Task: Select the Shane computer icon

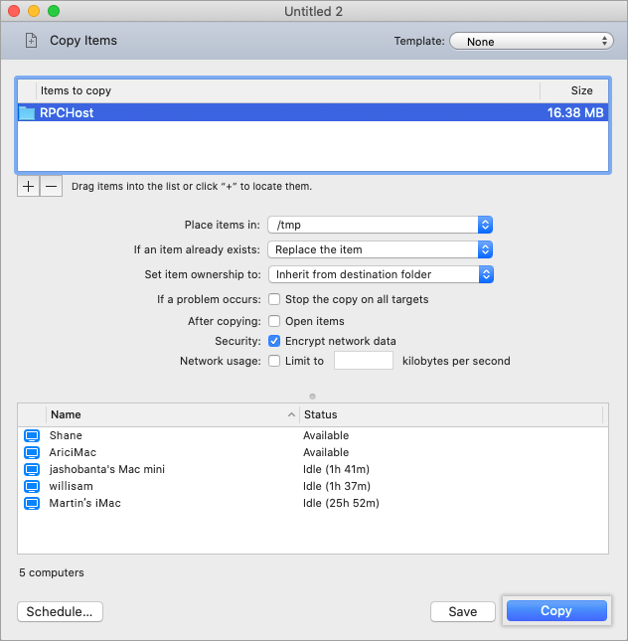Action: click(x=31, y=435)
